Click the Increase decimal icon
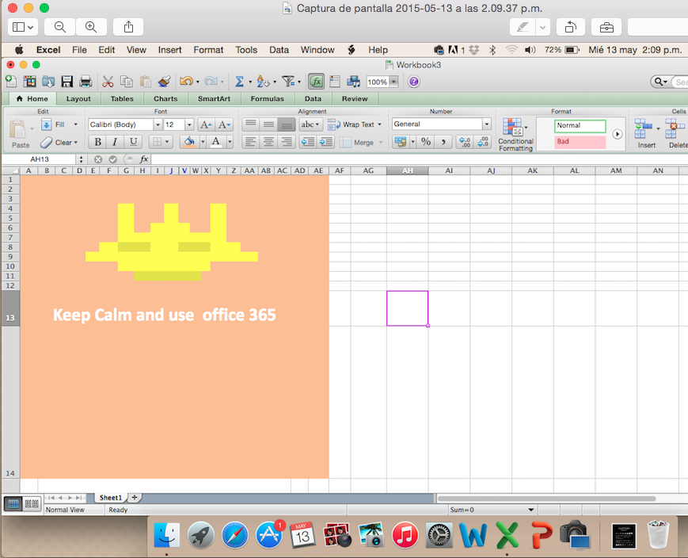Screen dimensions: 688x558 pyautogui.click(x=465, y=141)
